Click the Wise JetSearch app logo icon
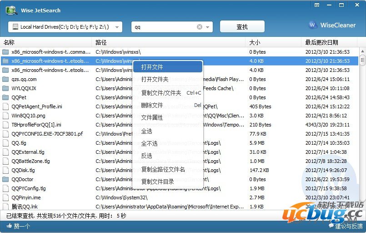 11,10
